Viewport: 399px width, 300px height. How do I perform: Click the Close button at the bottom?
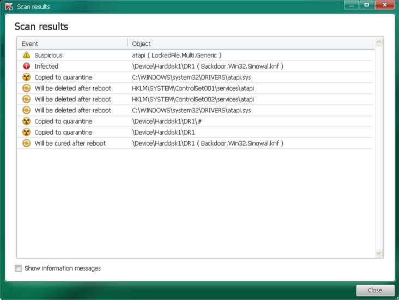pos(375,290)
